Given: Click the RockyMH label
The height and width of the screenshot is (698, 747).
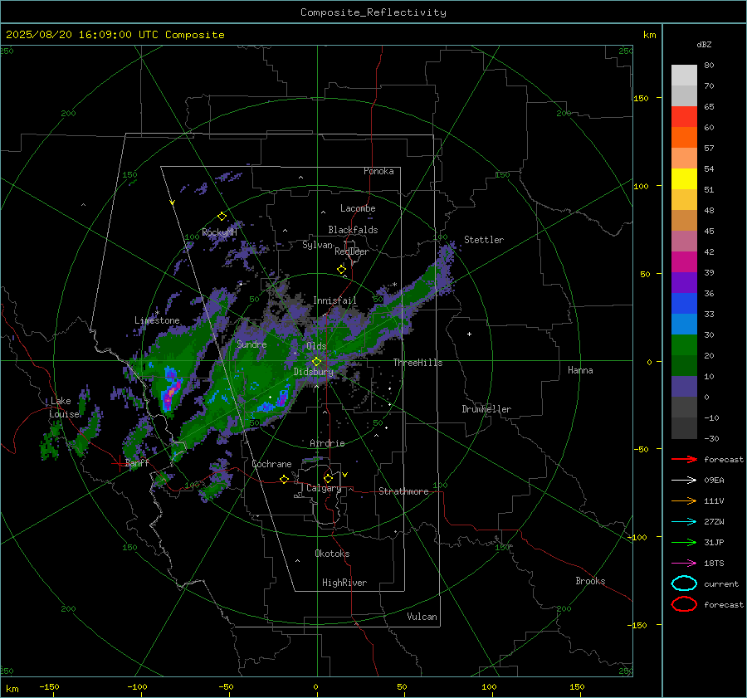Looking at the screenshot, I should pyautogui.click(x=219, y=232).
